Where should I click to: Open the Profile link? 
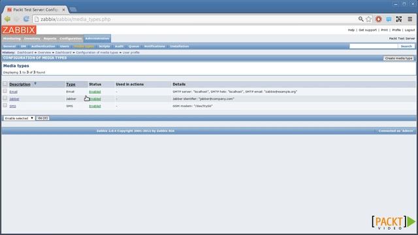pyautogui.click(x=396, y=30)
